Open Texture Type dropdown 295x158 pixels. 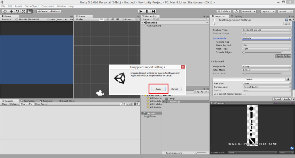coord(266,30)
